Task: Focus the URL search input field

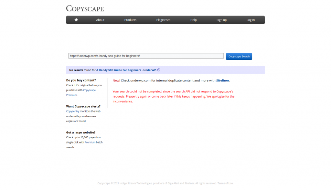Action: [x=146, y=56]
